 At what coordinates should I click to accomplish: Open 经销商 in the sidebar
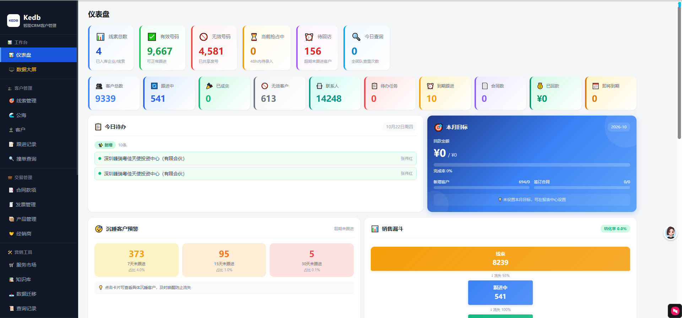(x=38, y=234)
